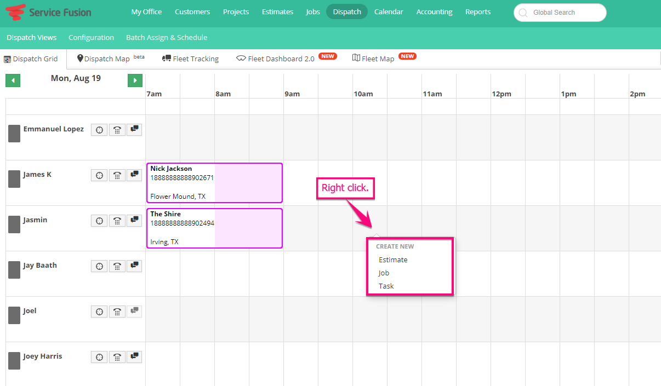Open the Fleet Dashboard 2.0 tab
The image size is (661, 386).
[281, 59]
